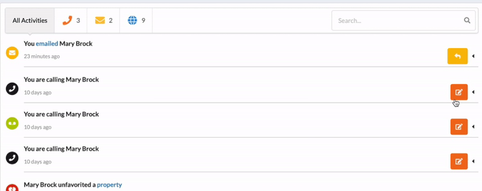Click the orange edit note button on first call

(x=459, y=92)
